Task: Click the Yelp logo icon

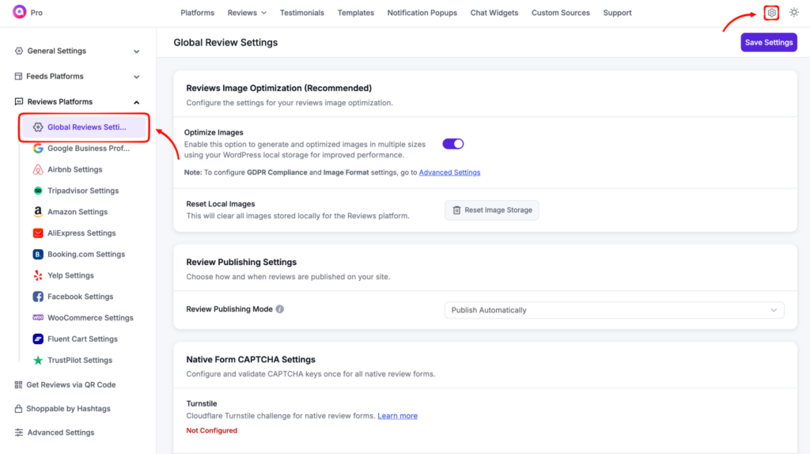Action: pos(38,275)
